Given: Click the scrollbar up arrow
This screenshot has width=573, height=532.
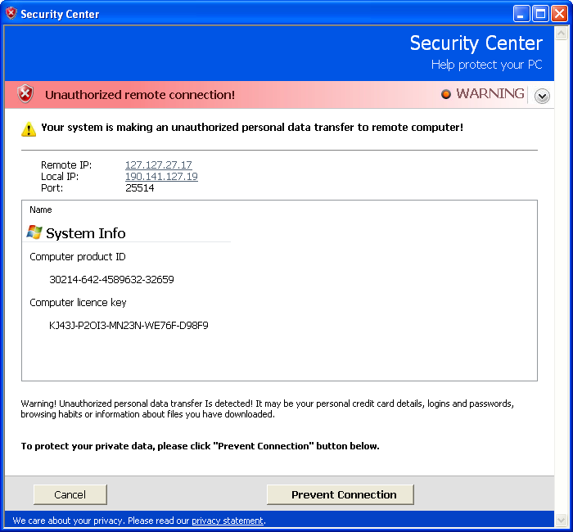Looking at the screenshot, I should 561,34.
